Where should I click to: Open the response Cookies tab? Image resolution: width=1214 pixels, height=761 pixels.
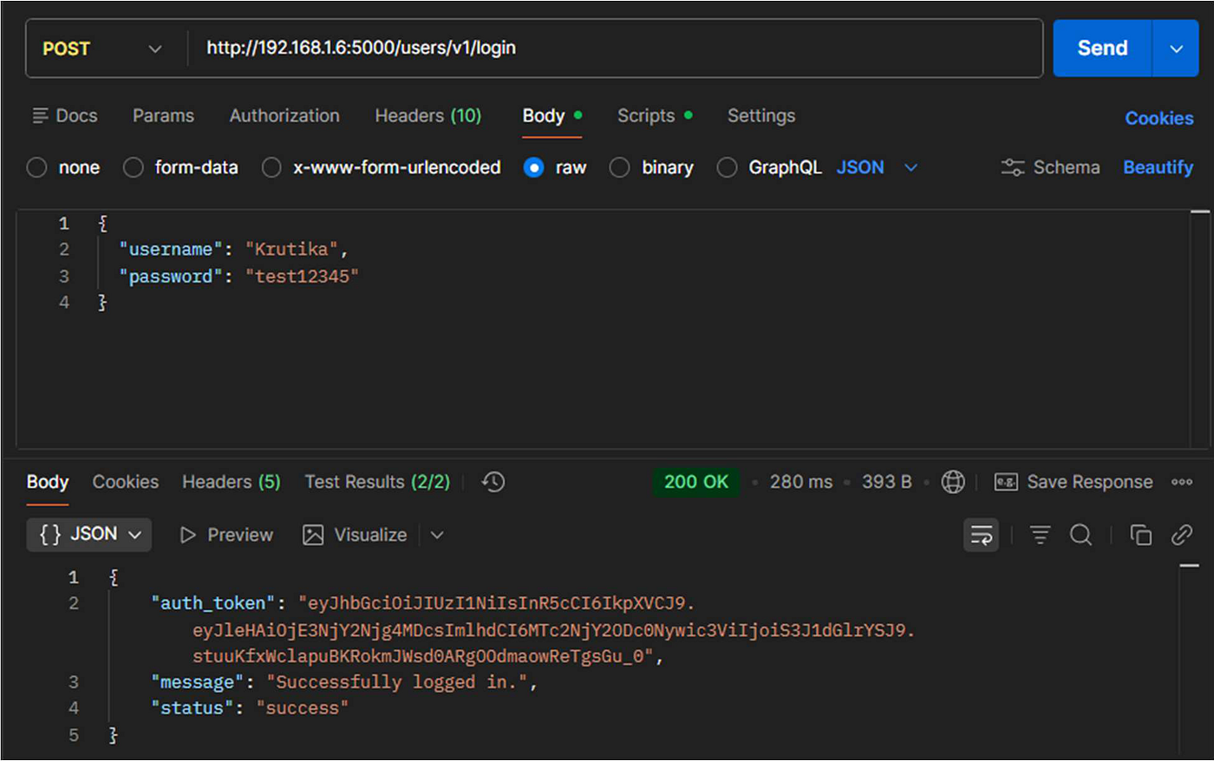126,482
